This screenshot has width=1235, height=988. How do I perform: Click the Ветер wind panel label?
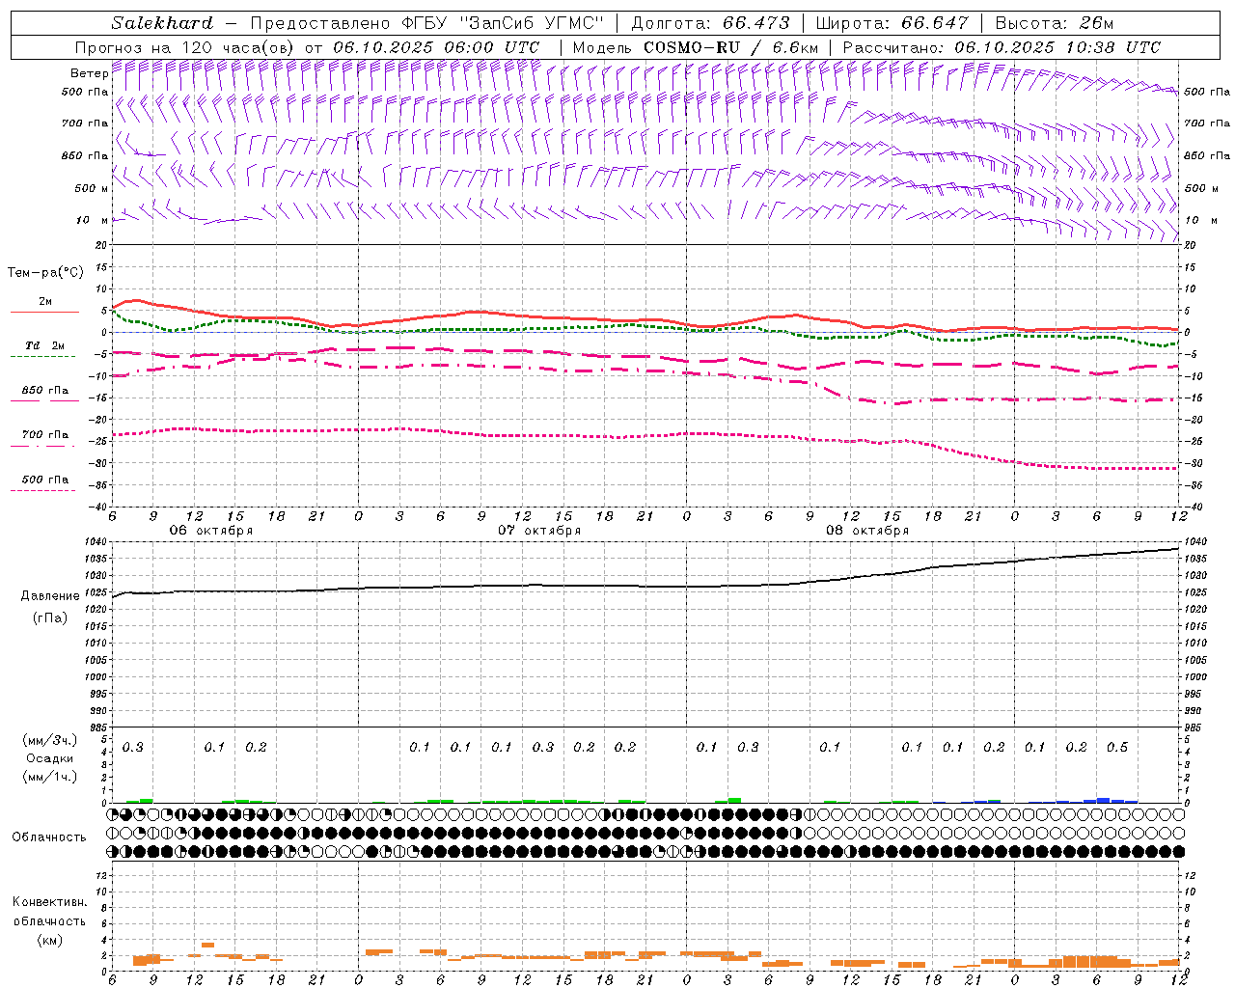coord(89,73)
